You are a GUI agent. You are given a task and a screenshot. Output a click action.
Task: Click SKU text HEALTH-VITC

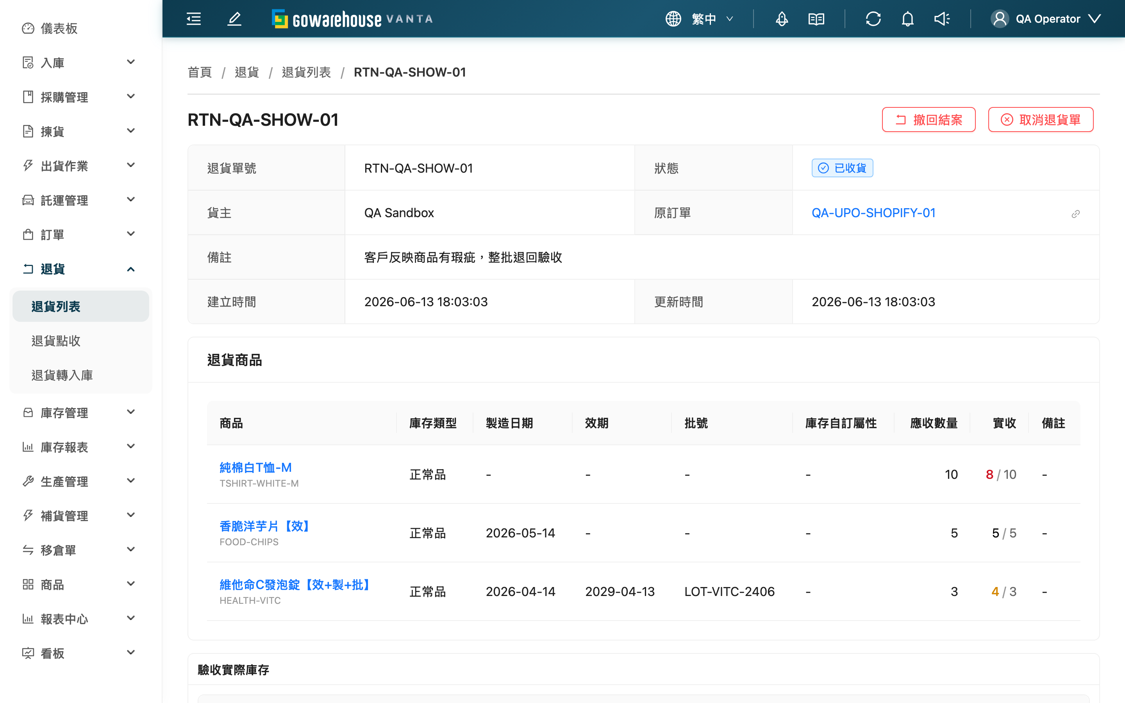pyautogui.click(x=250, y=600)
